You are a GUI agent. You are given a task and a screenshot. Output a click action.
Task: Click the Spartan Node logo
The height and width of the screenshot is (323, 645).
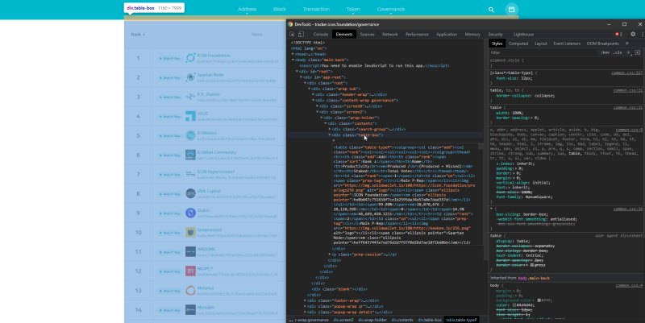click(x=190, y=77)
